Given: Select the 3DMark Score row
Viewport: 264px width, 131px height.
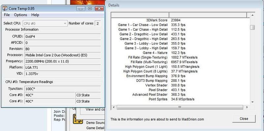Looking at the screenshot, I should coord(181,20).
